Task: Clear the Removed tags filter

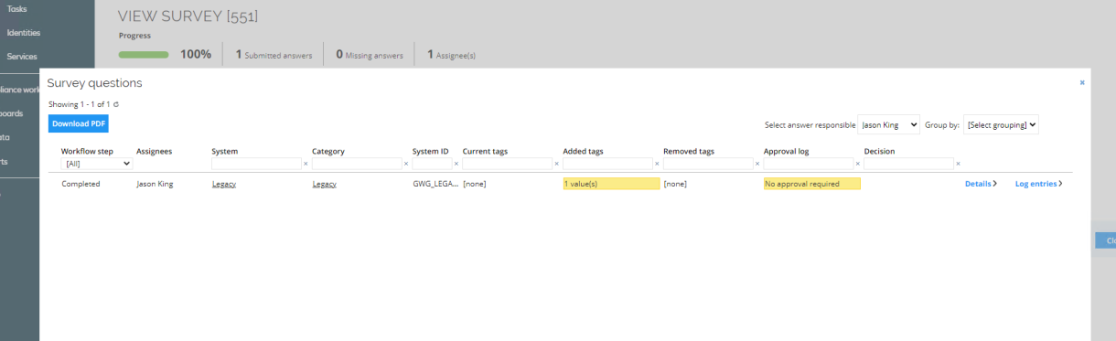Action: (757, 164)
